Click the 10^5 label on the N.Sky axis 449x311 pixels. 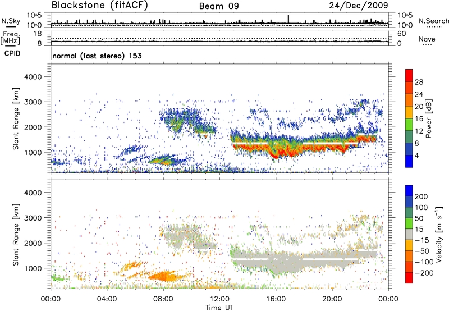[x=34, y=16]
